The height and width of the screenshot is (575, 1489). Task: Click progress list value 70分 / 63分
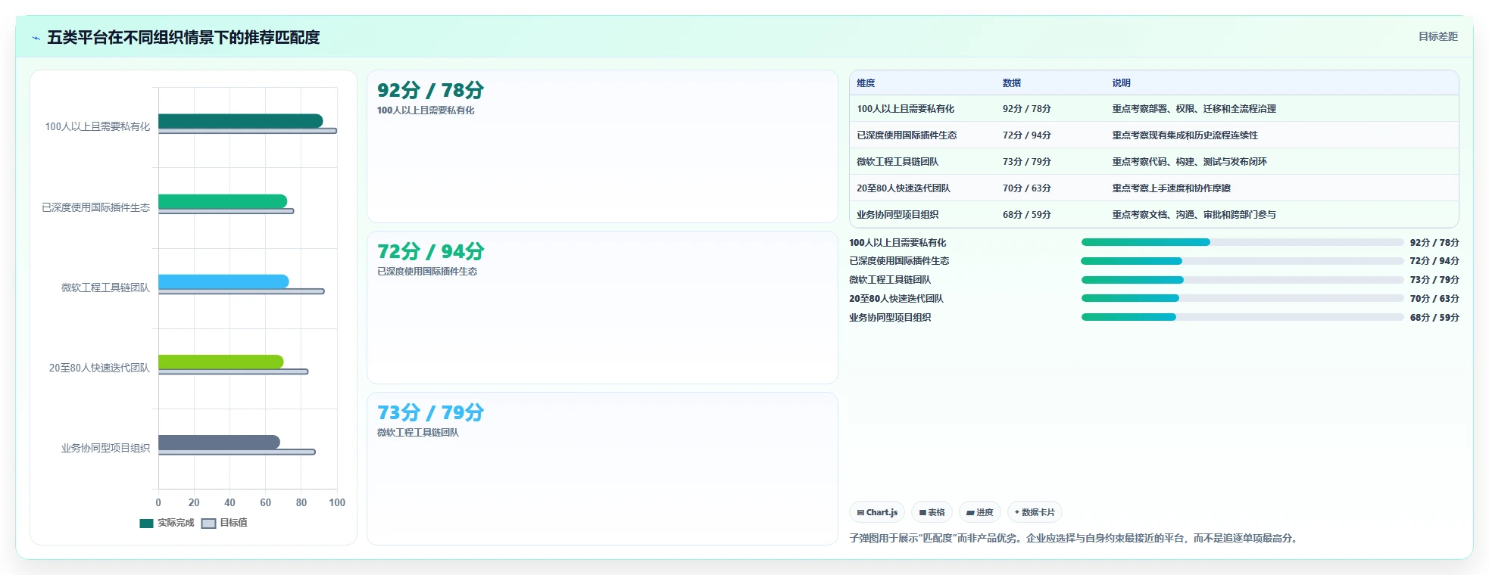[x=1434, y=299]
